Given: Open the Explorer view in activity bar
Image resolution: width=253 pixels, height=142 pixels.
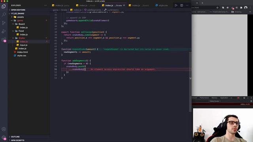Looking at the screenshot, I should (4, 6).
